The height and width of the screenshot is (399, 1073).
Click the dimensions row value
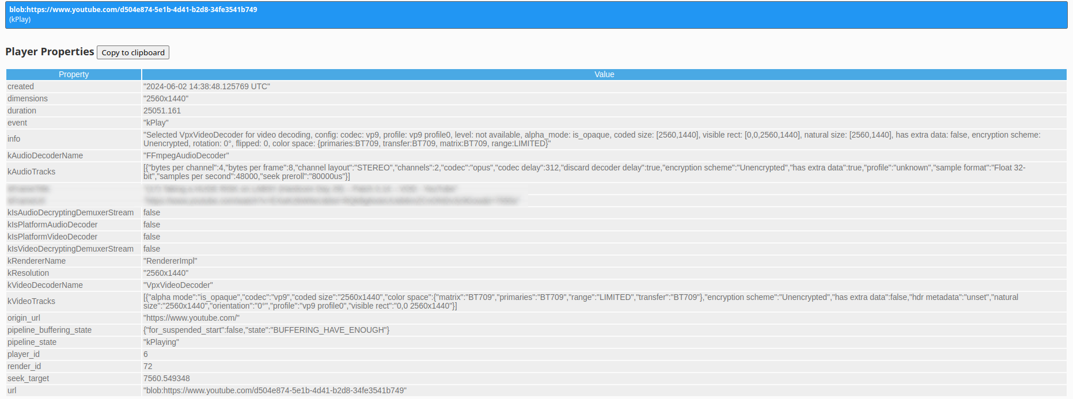coord(166,98)
